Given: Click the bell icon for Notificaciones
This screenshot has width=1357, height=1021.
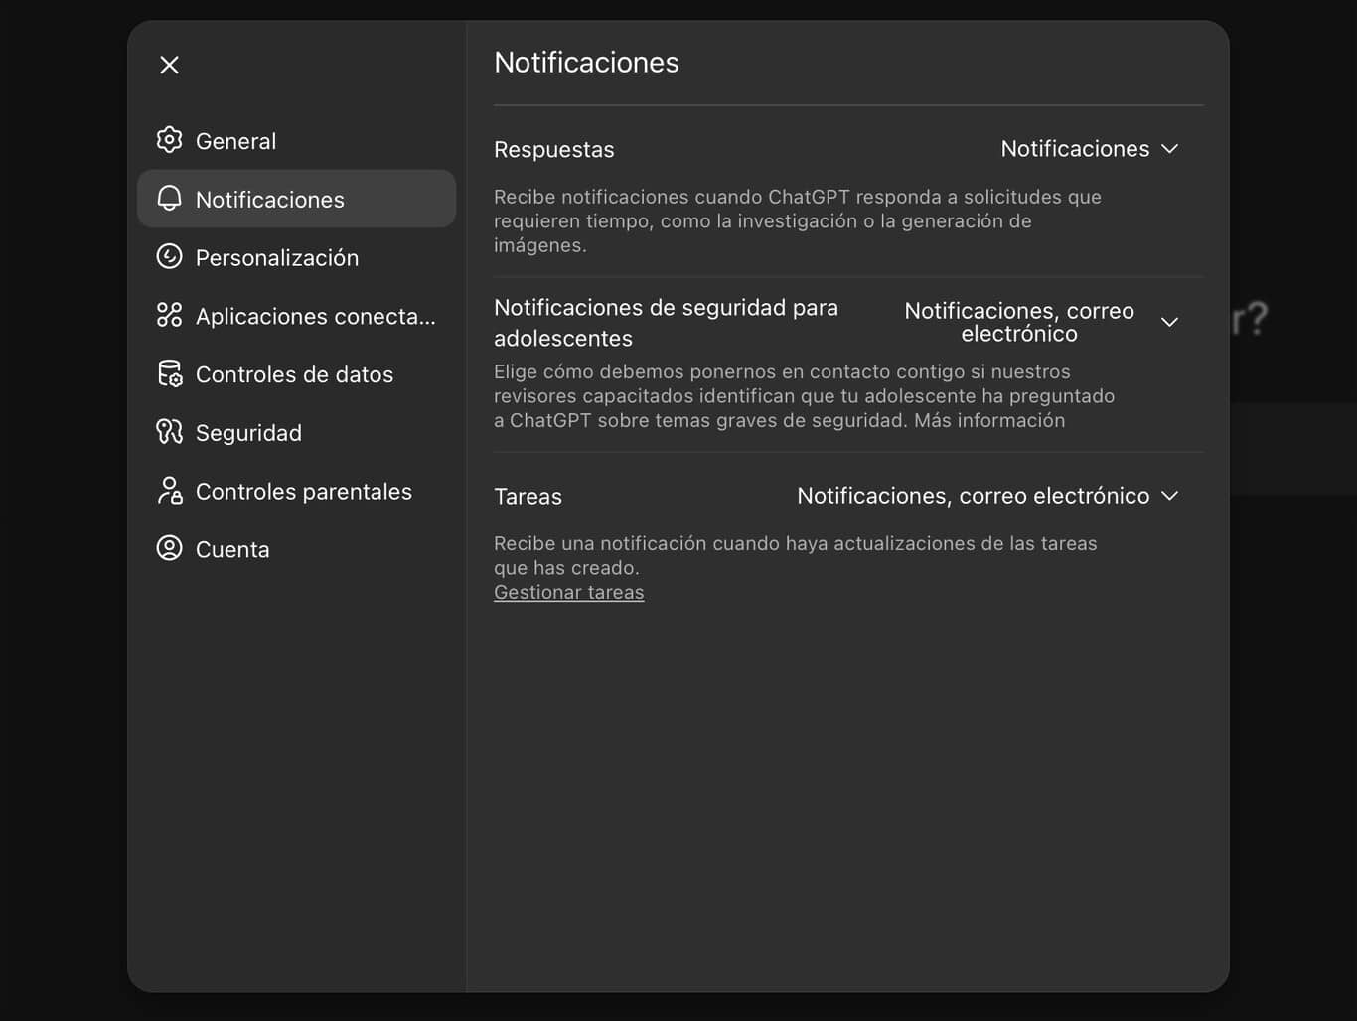Looking at the screenshot, I should [170, 199].
